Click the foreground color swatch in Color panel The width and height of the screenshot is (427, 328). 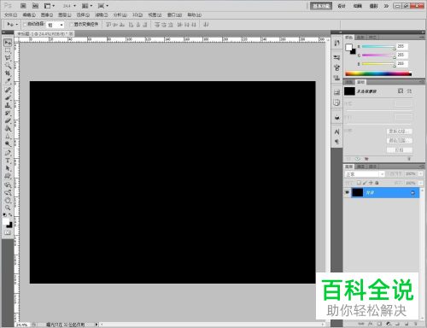tap(348, 47)
